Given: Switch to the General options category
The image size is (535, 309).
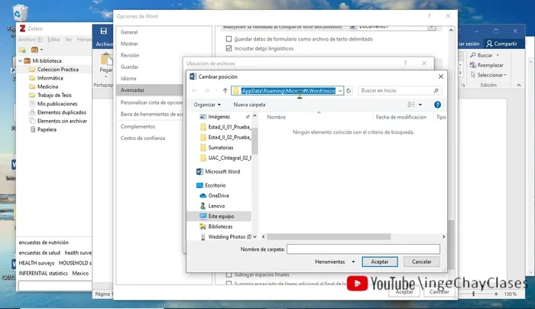Looking at the screenshot, I should (x=129, y=33).
